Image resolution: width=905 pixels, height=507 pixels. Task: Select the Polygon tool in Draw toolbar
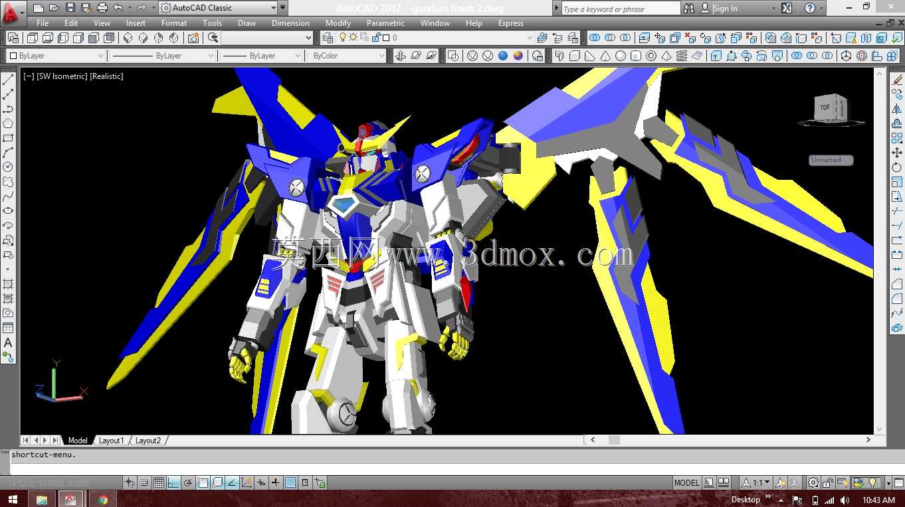tap(8, 123)
